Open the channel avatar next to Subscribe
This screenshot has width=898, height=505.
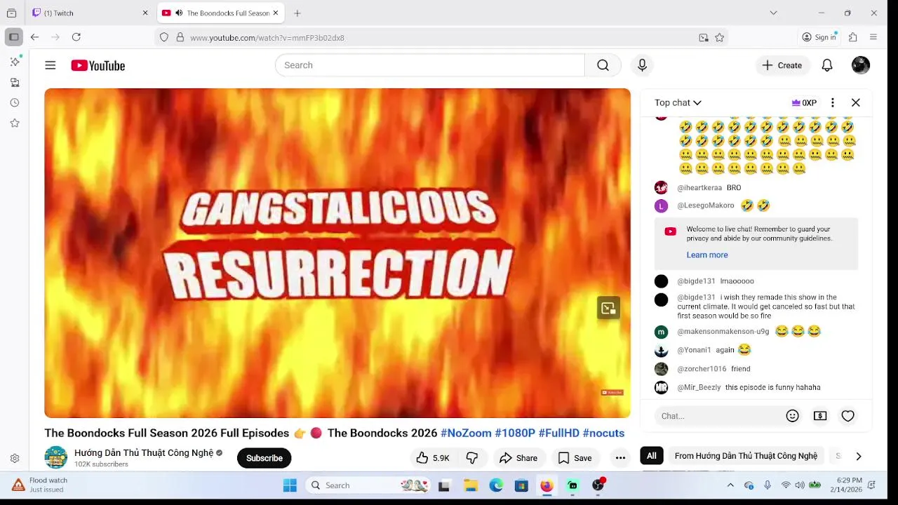[56, 457]
